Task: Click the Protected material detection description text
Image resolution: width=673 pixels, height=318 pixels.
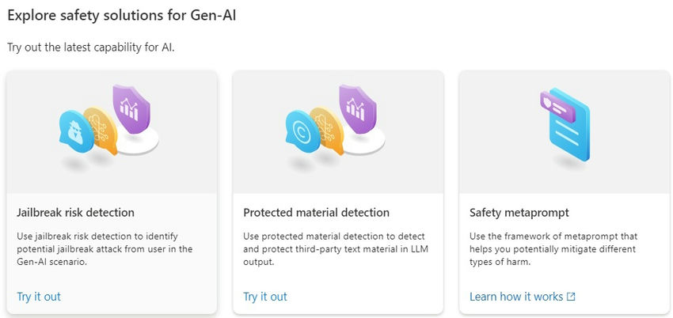Action: [x=335, y=248]
